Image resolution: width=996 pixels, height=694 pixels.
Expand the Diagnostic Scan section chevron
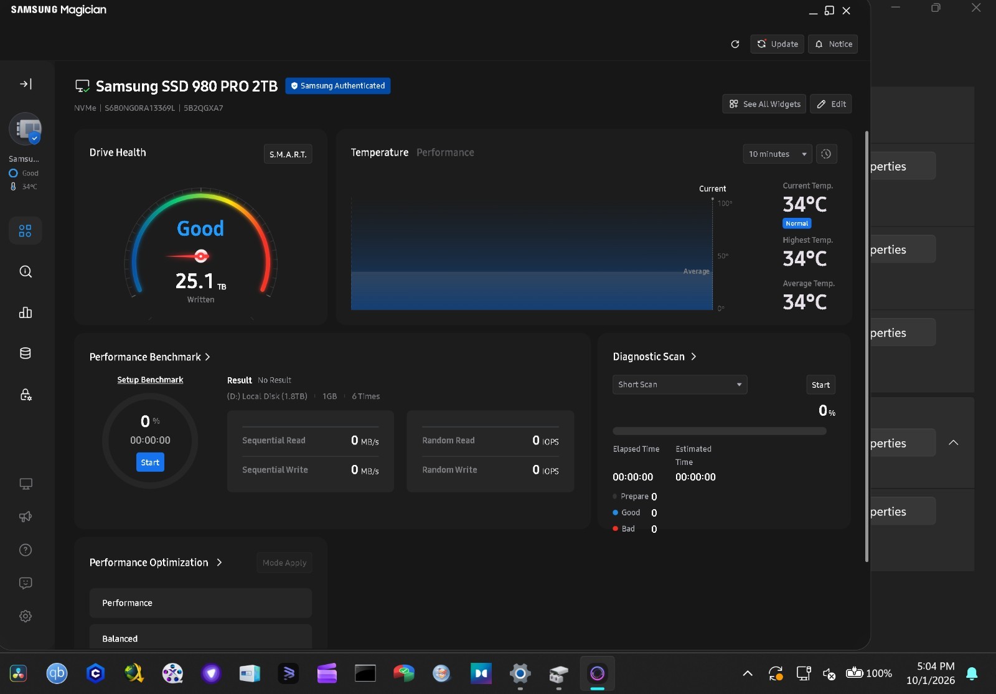[x=693, y=357]
